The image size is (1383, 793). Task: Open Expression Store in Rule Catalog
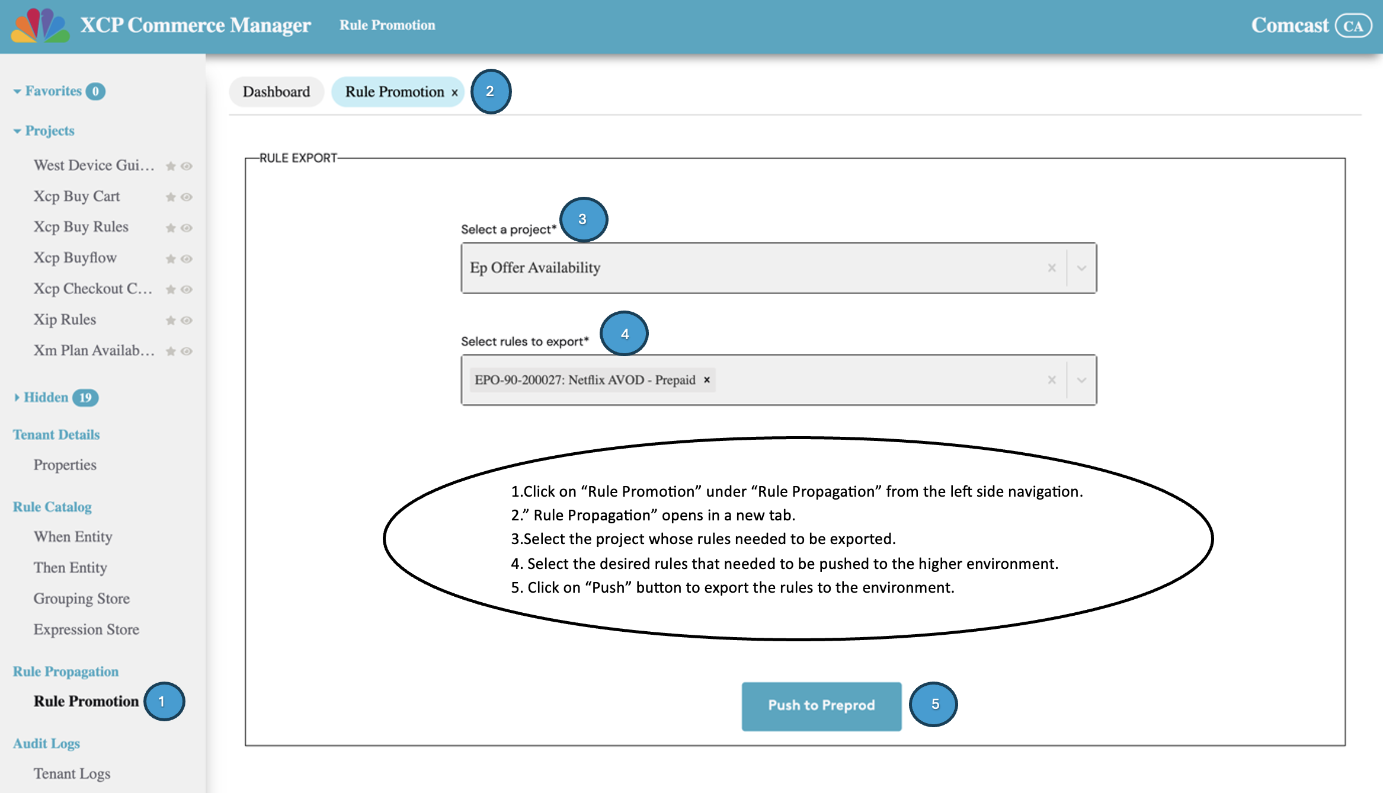tap(86, 629)
